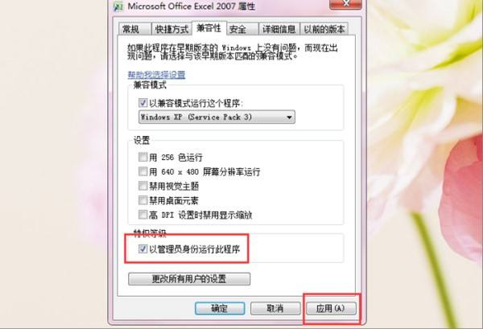Close the properties dialog with the red X
Viewport: 483px width, 329px height.
click(x=345, y=4)
